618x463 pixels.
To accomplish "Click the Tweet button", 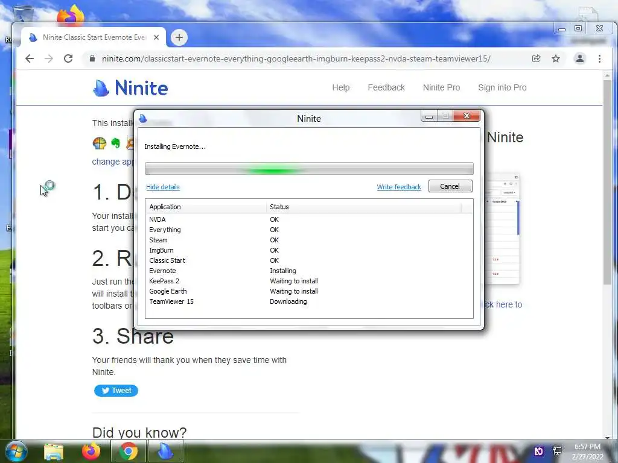I will 116,391.
